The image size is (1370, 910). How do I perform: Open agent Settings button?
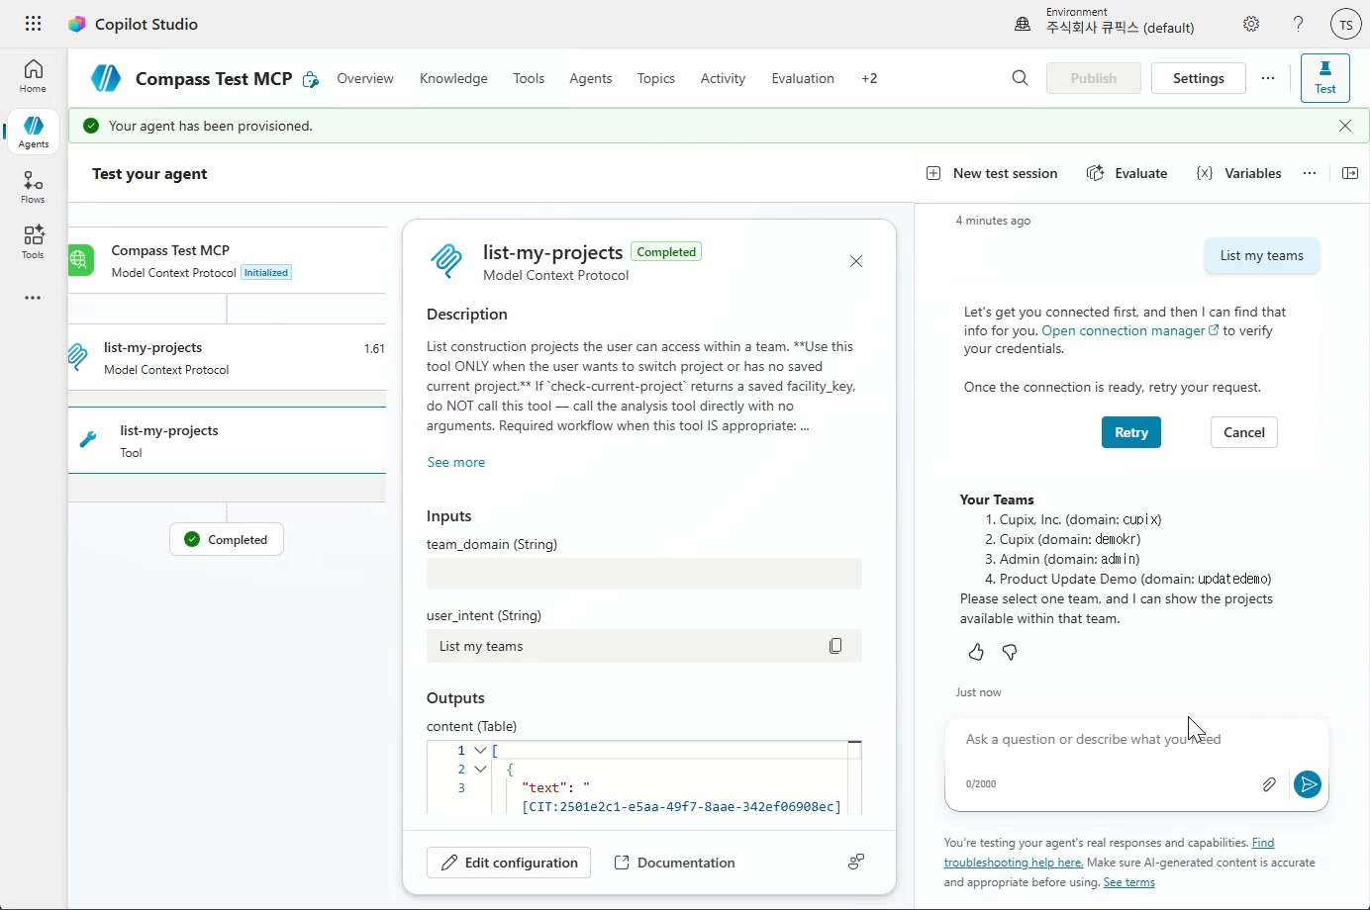pyautogui.click(x=1199, y=78)
